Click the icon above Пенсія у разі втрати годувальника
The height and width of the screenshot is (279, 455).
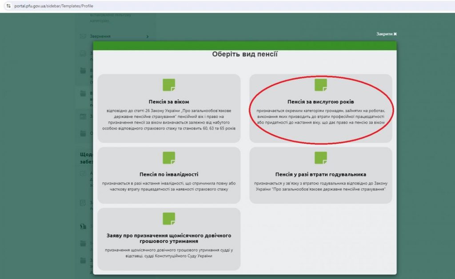(320, 157)
